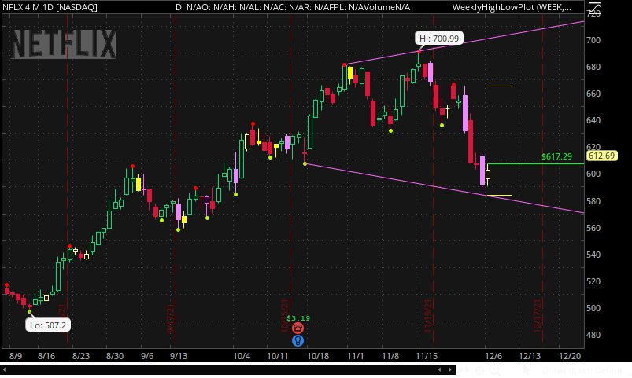The width and height of the screenshot is (632, 378).
Task: Click the 660 level on price axis
Action: (593, 94)
